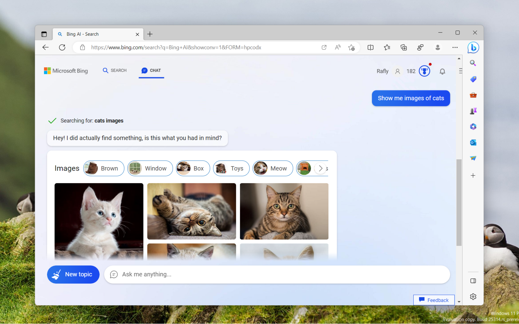Open sidebar Games chess icon

[473, 111]
